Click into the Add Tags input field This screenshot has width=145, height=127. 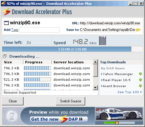39,30
